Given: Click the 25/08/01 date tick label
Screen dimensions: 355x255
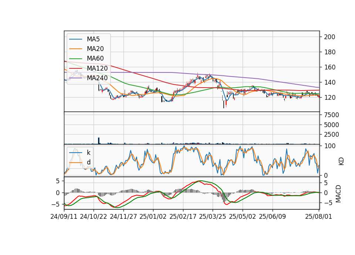Looking at the screenshot, I should 318,217.
